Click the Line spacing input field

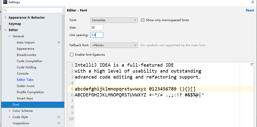point(96,35)
